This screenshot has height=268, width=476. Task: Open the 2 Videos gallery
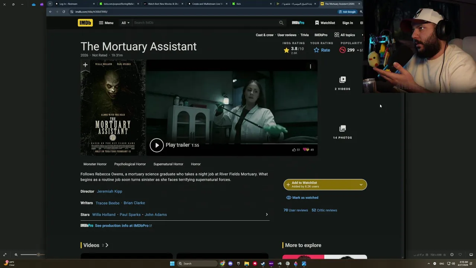(342, 83)
